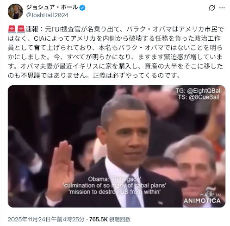Play the embedded inauguration video
Image resolution: width=230 pixels, height=226 pixels.
click(x=117, y=146)
